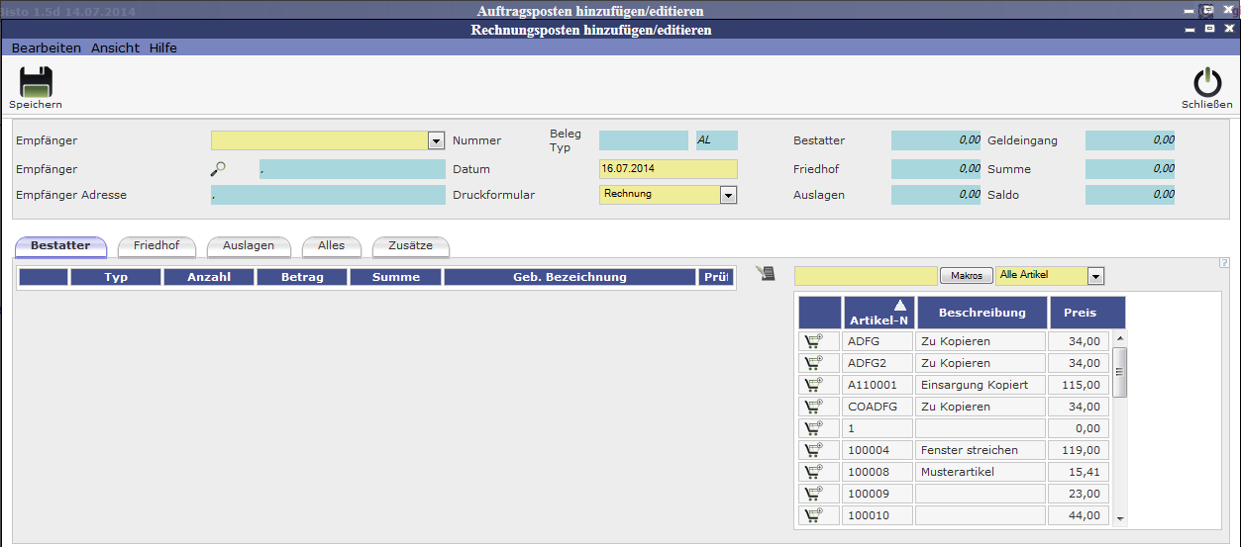Click the Schließen power icon
Image resolution: width=1241 pixels, height=547 pixels.
[1206, 82]
